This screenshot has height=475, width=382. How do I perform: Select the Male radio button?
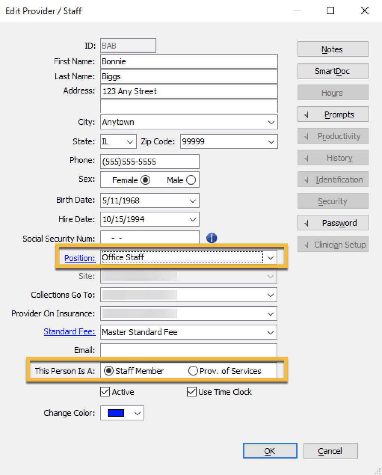pos(191,180)
